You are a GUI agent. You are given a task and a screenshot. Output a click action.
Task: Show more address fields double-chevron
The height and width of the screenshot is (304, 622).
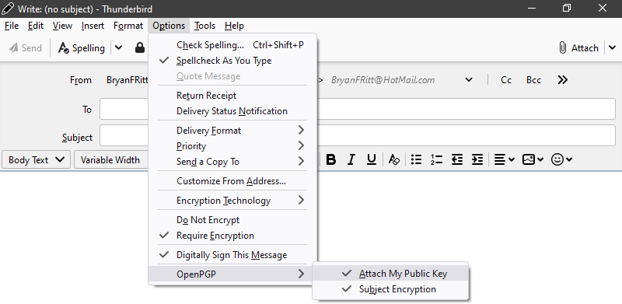click(x=562, y=80)
